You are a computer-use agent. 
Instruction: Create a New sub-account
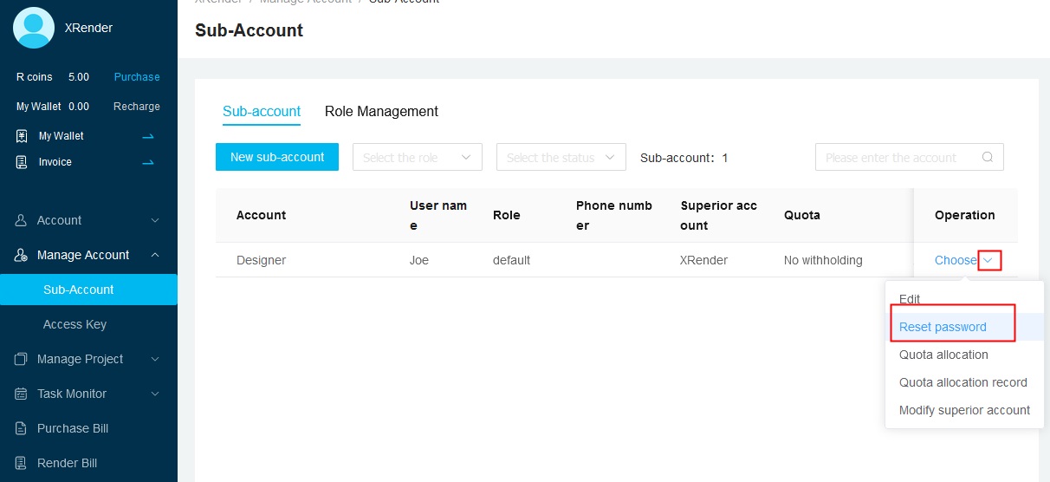pos(277,157)
